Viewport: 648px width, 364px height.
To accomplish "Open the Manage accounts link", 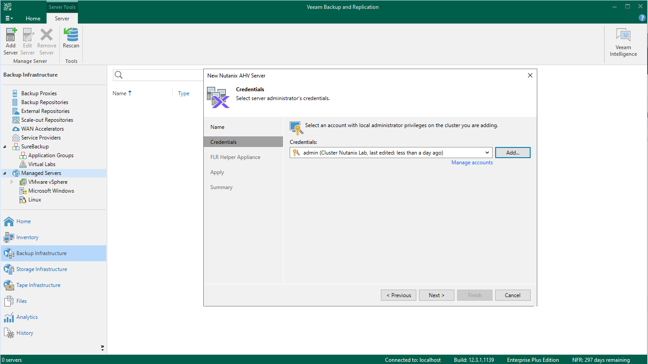I will [472, 163].
